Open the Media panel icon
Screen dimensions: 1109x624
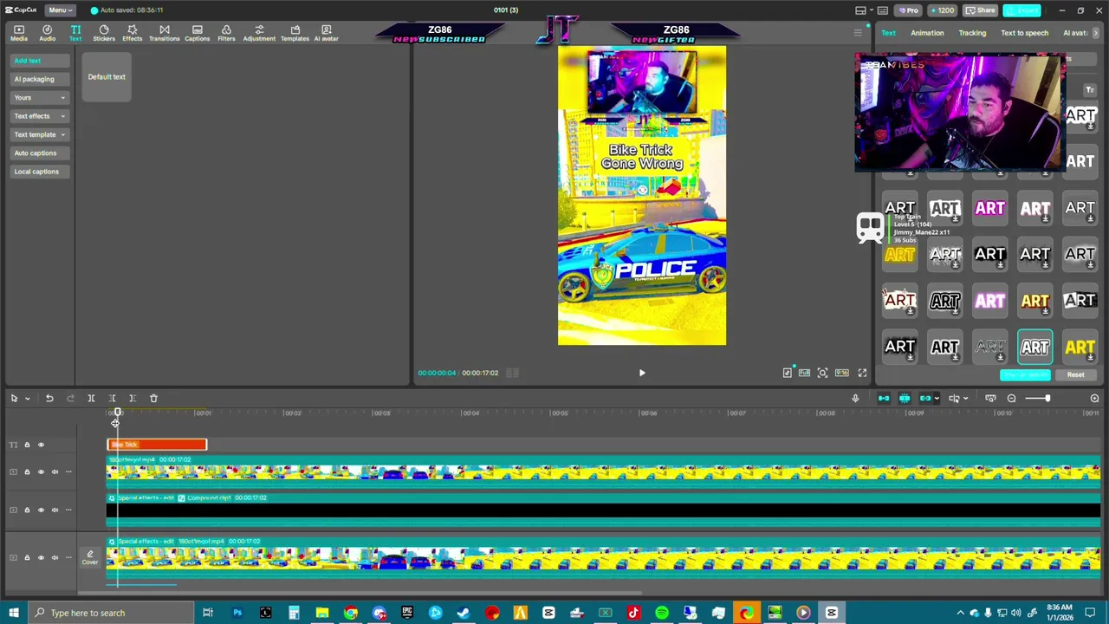18,33
